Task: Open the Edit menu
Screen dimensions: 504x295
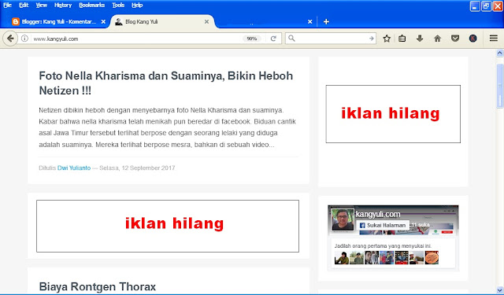Action: [x=24, y=6]
